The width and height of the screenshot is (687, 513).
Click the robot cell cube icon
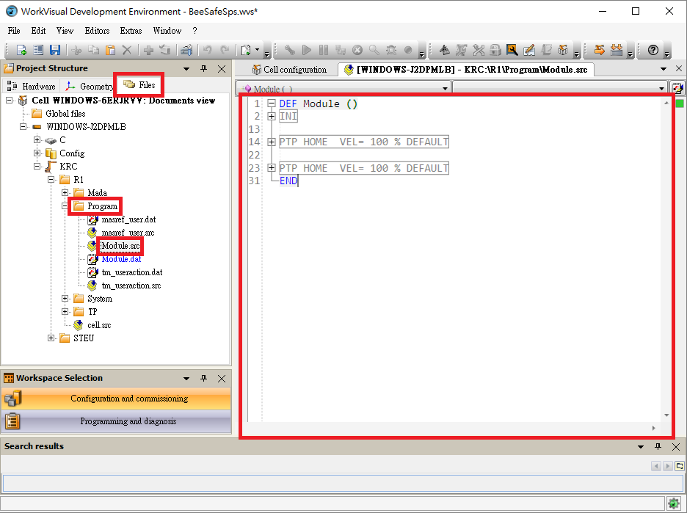click(x=563, y=50)
